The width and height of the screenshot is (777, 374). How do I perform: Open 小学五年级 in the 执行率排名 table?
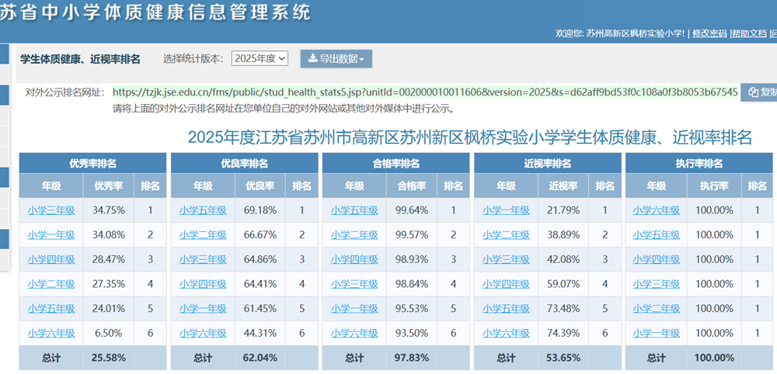[656, 235]
